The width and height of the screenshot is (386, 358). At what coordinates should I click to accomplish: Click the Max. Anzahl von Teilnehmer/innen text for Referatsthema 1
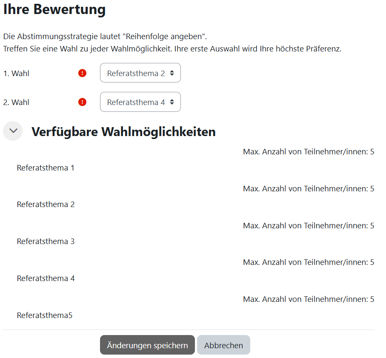[308, 151]
